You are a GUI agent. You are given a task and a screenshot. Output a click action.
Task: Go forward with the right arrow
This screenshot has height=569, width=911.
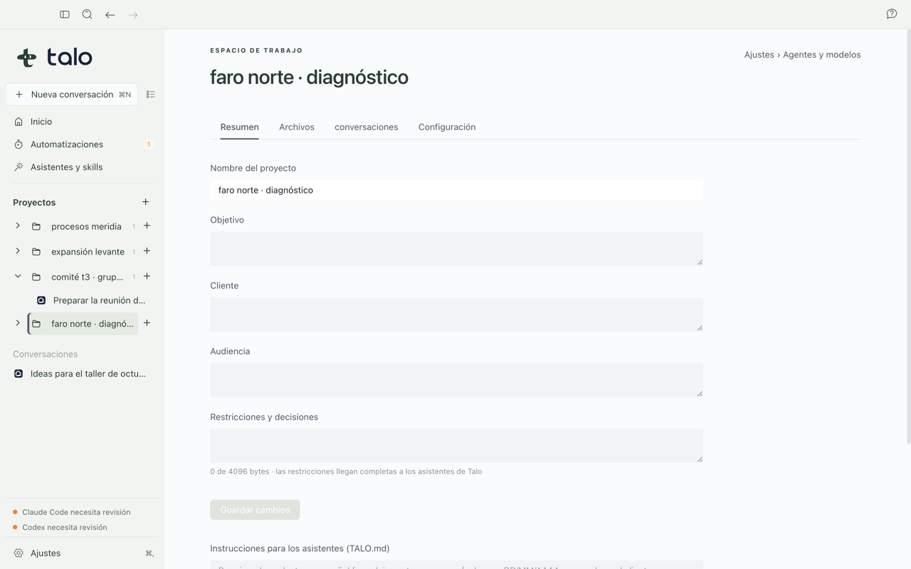coord(133,14)
